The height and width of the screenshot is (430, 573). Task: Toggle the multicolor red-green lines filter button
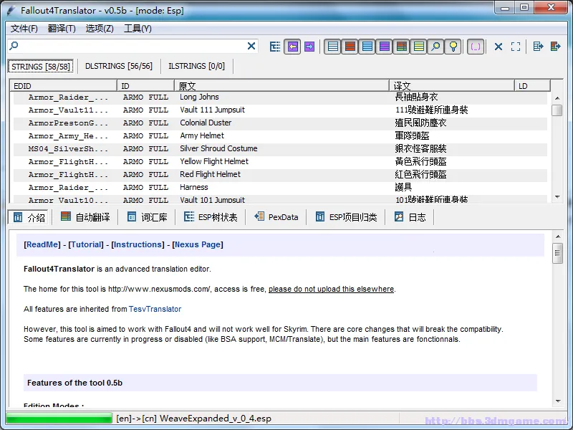(x=402, y=47)
